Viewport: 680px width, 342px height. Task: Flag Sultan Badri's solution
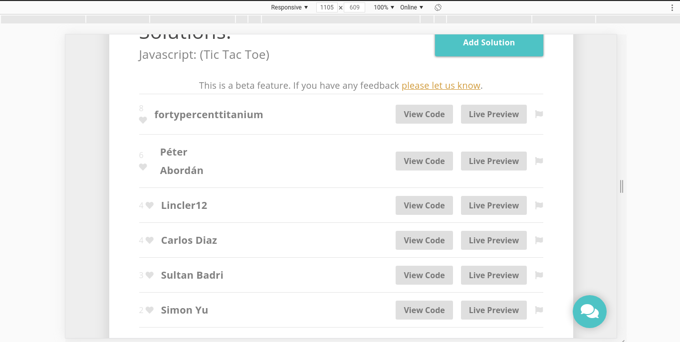click(538, 275)
